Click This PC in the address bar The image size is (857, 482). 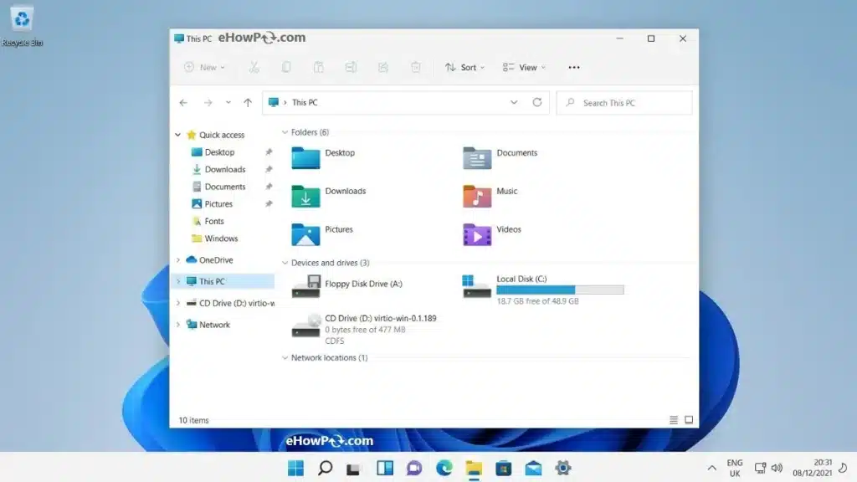pyautogui.click(x=305, y=102)
